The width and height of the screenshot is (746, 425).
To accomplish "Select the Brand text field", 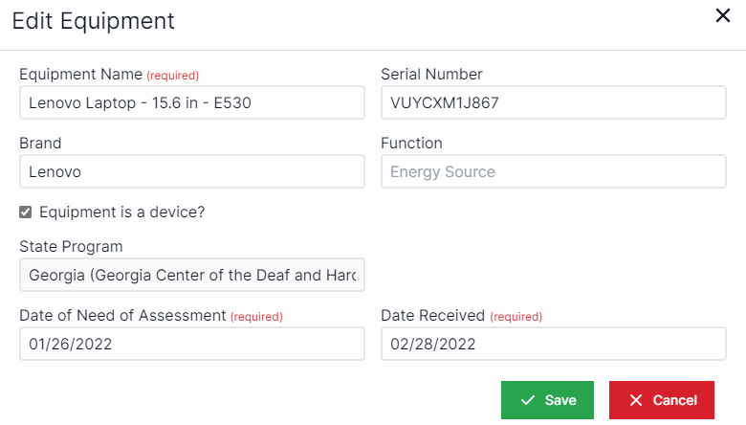I will 191,172.
